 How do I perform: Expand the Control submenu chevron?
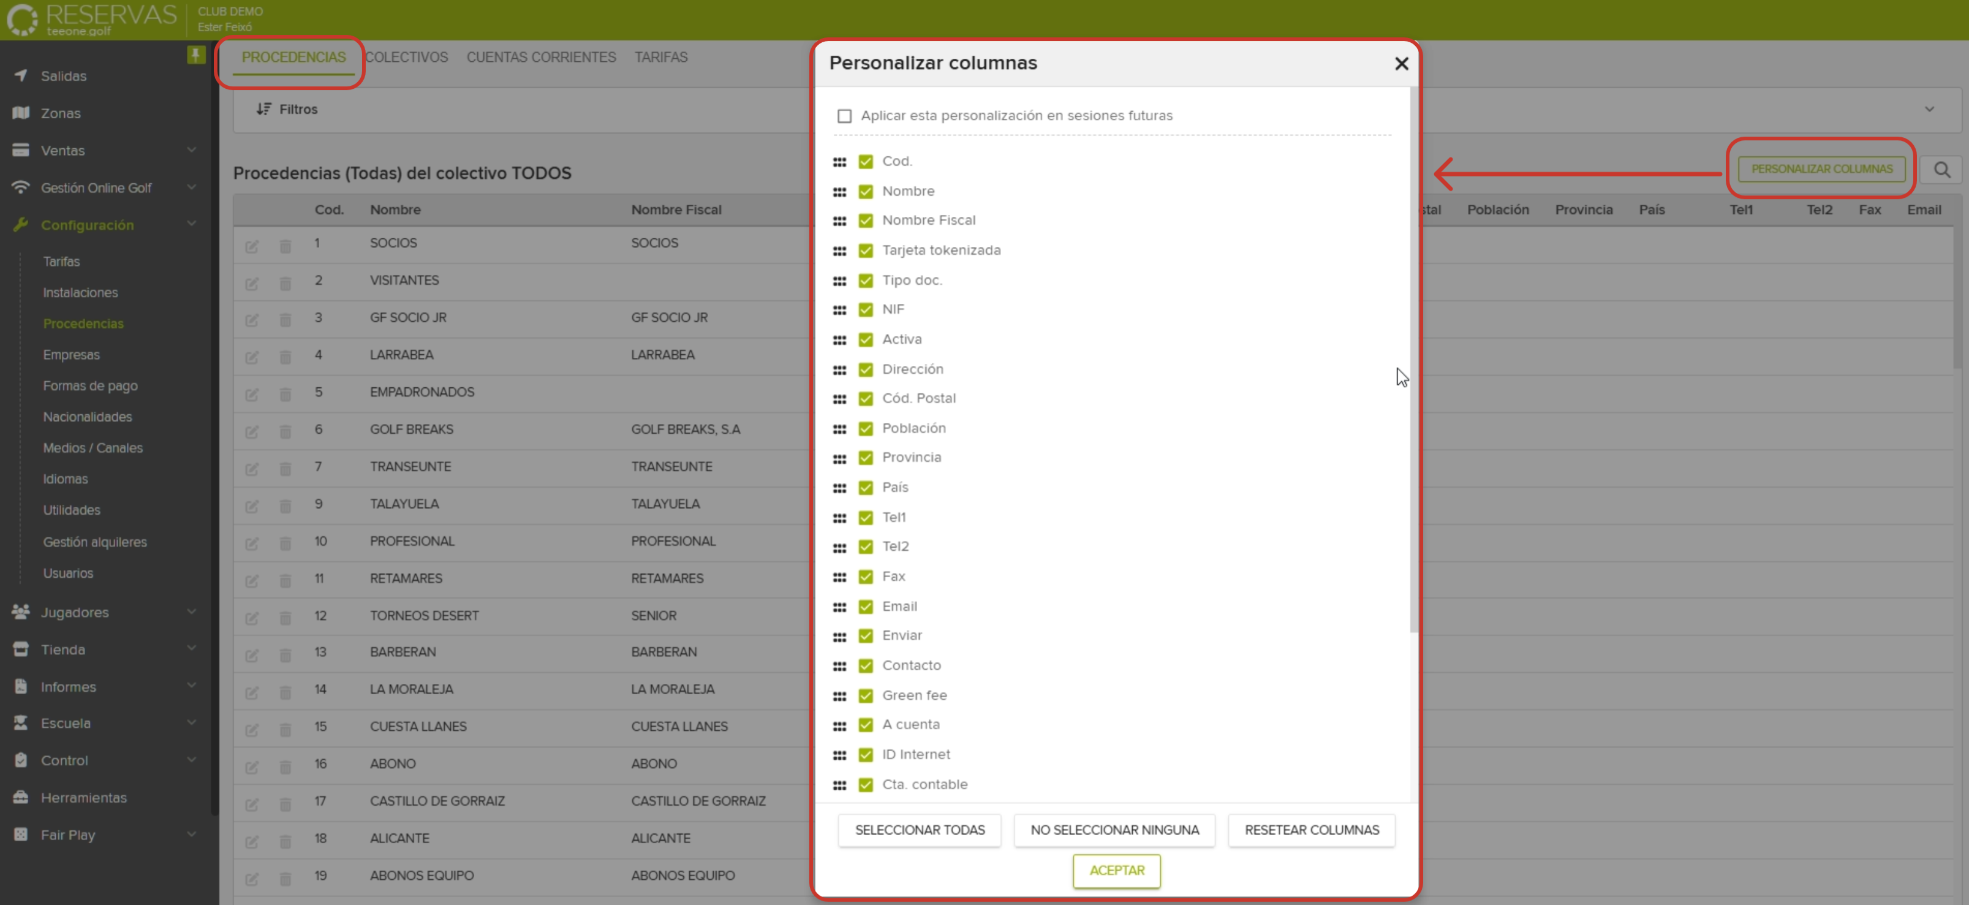pyautogui.click(x=192, y=759)
